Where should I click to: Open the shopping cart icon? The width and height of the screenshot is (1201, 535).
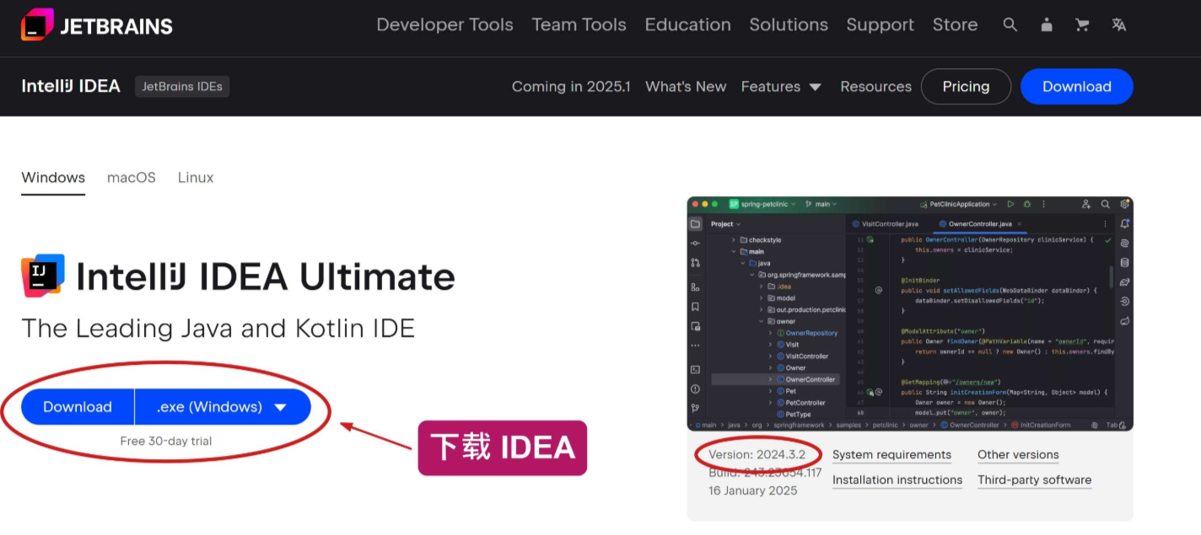tap(1082, 25)
